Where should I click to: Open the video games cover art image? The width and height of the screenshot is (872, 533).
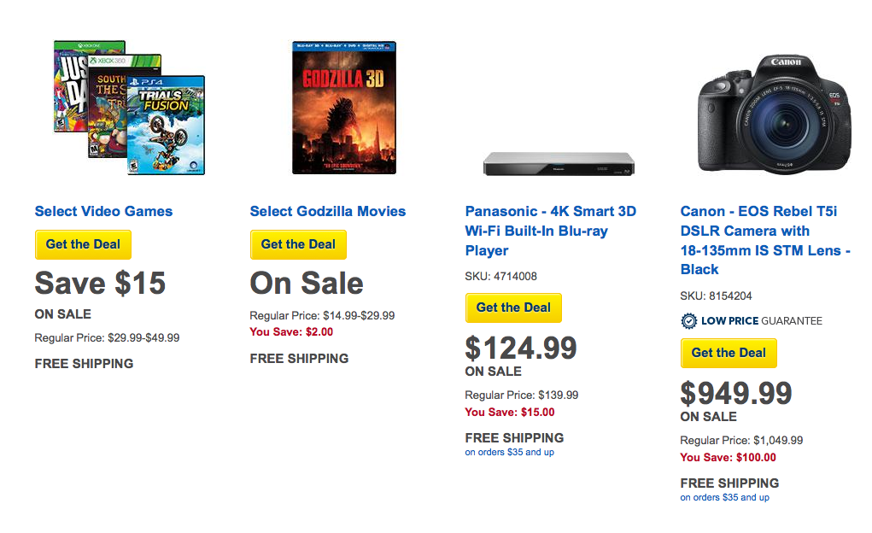(129, 108)
